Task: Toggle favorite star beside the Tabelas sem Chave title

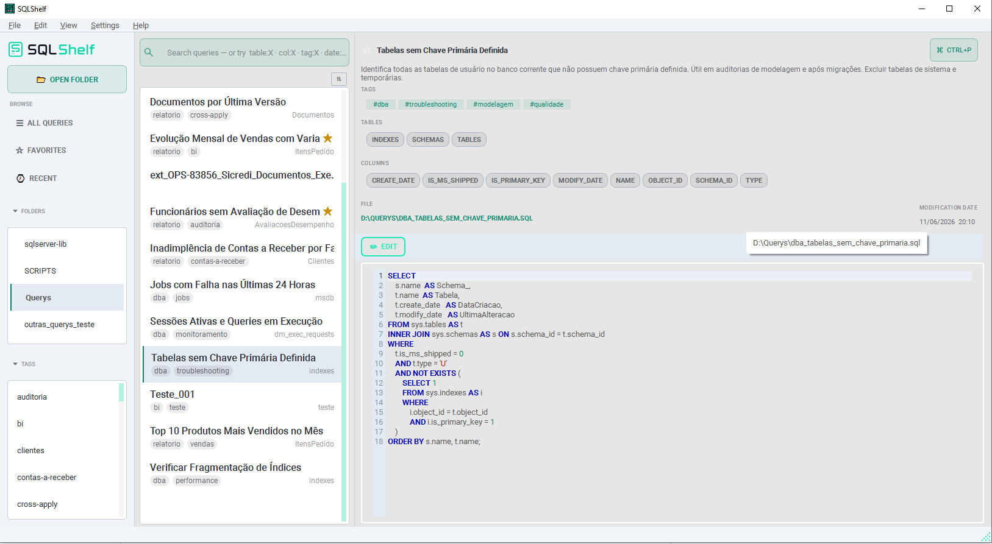Action: coord(367,50)
